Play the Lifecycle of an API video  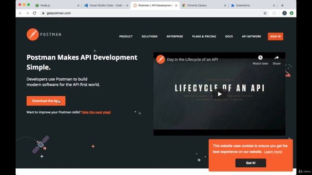pos(219,94)
